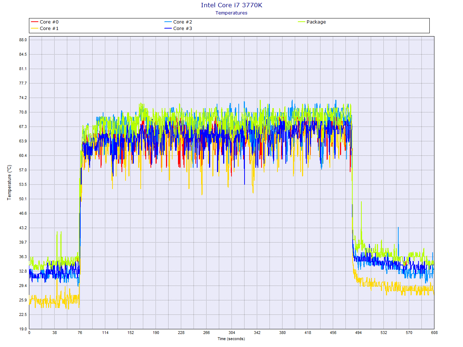Click the 60.4 y-axis value
Image resolution: width=463 pixels, height=347 pixels.
23,155
